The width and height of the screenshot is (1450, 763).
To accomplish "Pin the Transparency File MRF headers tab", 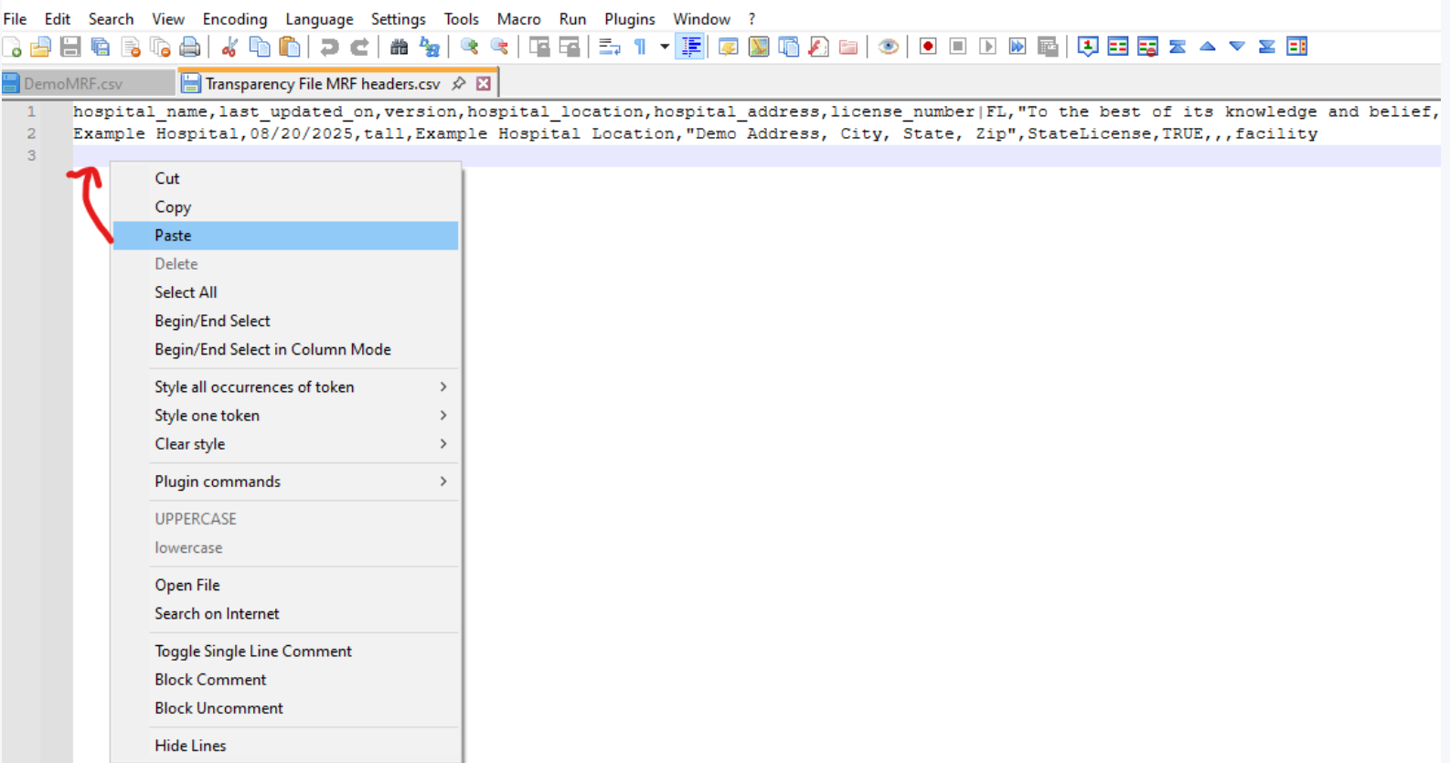I will [459, 83].
